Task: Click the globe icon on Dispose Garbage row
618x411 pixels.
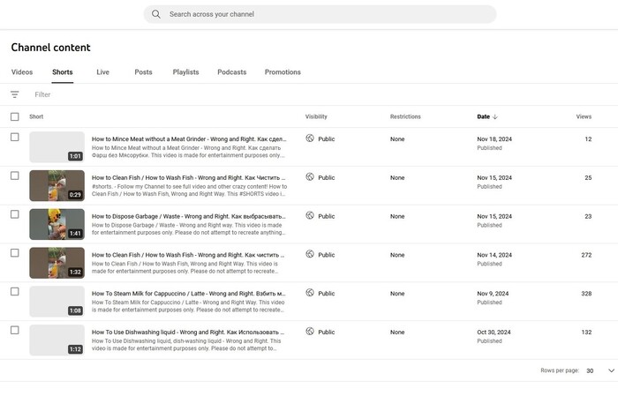Action: pyautogui.click(x=310, y=216)
